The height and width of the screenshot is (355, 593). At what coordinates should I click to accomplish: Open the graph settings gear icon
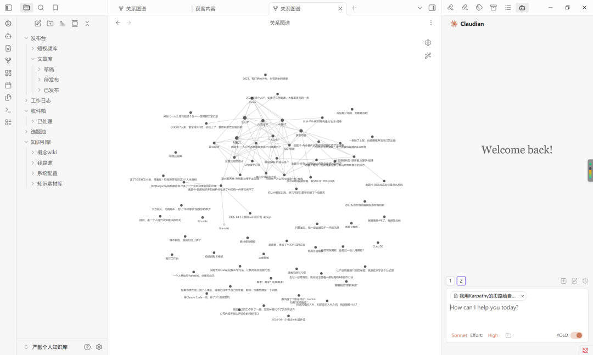(x=428, y=43)
